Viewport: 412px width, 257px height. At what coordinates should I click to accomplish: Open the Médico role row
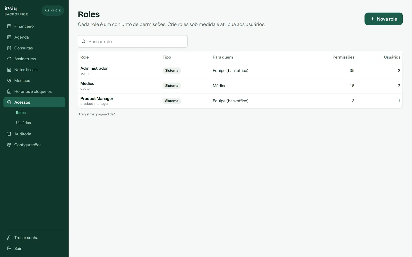(x=240, y=86)
